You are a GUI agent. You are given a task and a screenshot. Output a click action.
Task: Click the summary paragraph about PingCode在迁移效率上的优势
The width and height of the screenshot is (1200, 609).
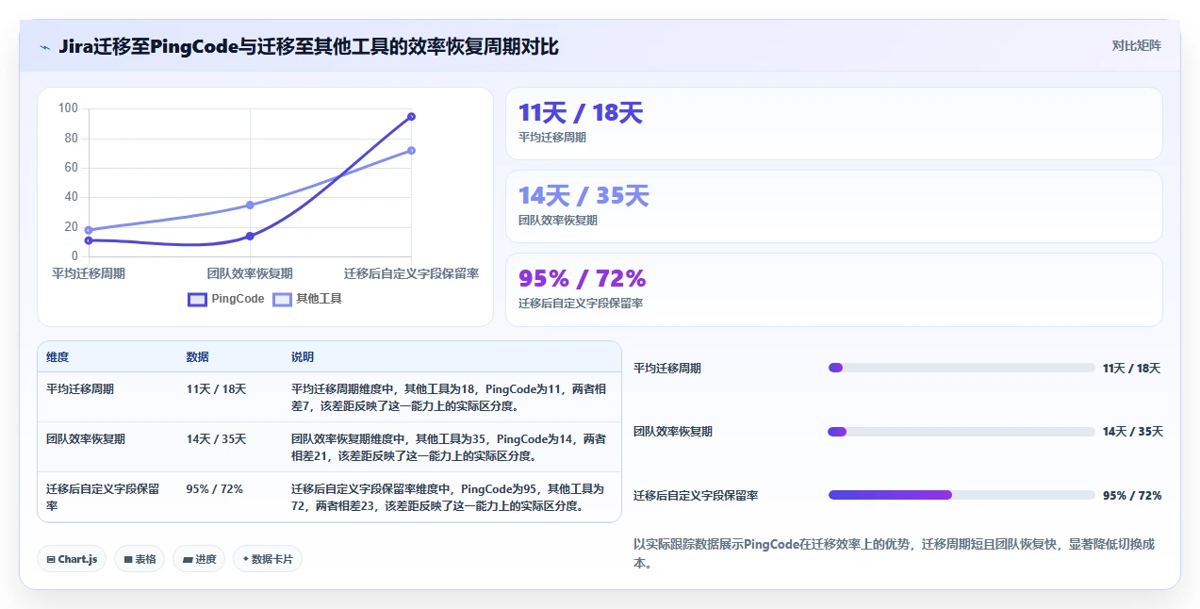pos(896,553)
